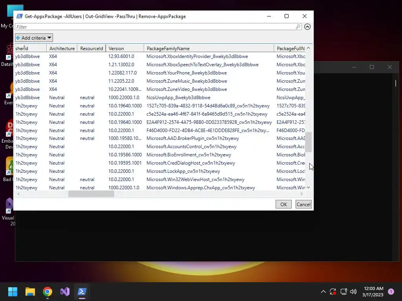The height and width of the screenshot is (301, 402).
Task: Select the c5e2524a-ea46-4f67 package row
Action: click(x=160, y=114)
